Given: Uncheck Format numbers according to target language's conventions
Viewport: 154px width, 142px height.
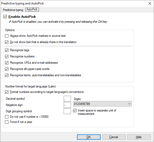Looking at the screenshot, I should (x=7, y=92).
